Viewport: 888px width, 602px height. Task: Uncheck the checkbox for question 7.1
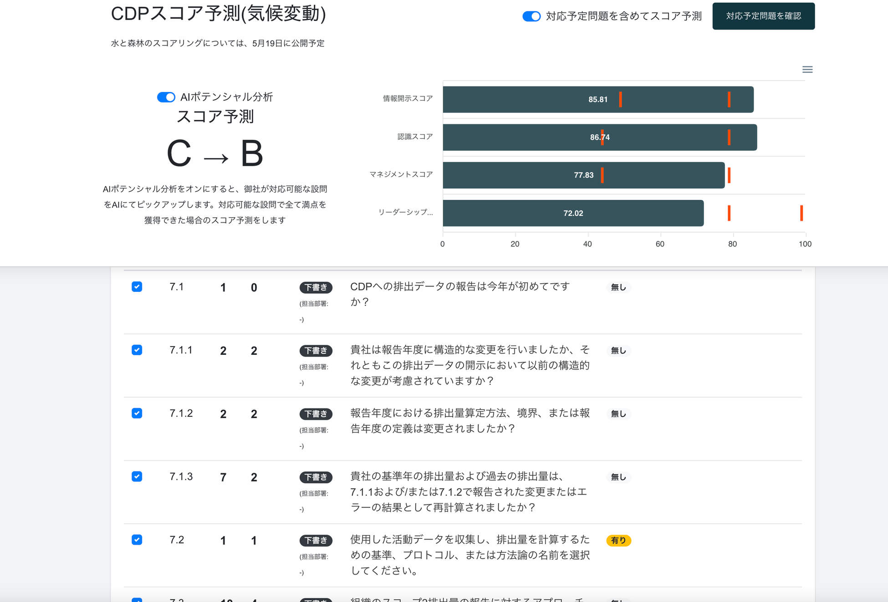pos(137,286)
